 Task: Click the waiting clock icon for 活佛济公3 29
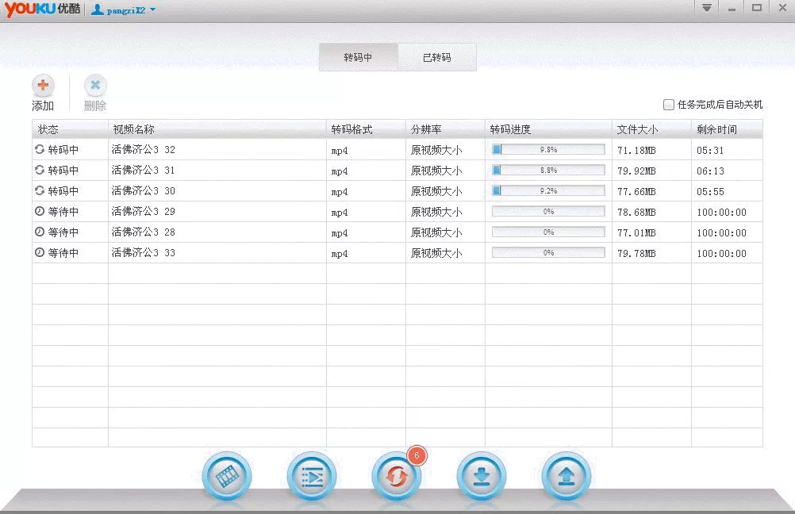click(x=40, y=211)
